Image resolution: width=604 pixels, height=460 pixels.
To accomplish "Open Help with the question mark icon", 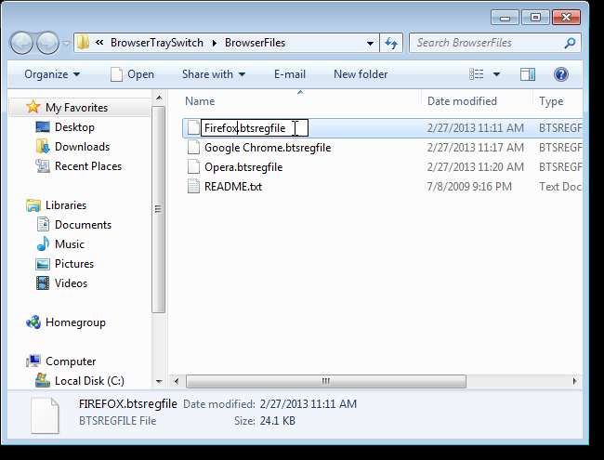I will 561,74.
